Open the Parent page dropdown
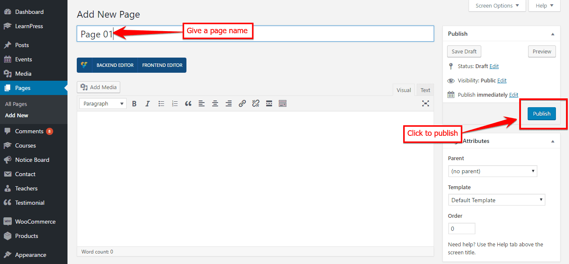The image size is (569, 264). point(492,171)
